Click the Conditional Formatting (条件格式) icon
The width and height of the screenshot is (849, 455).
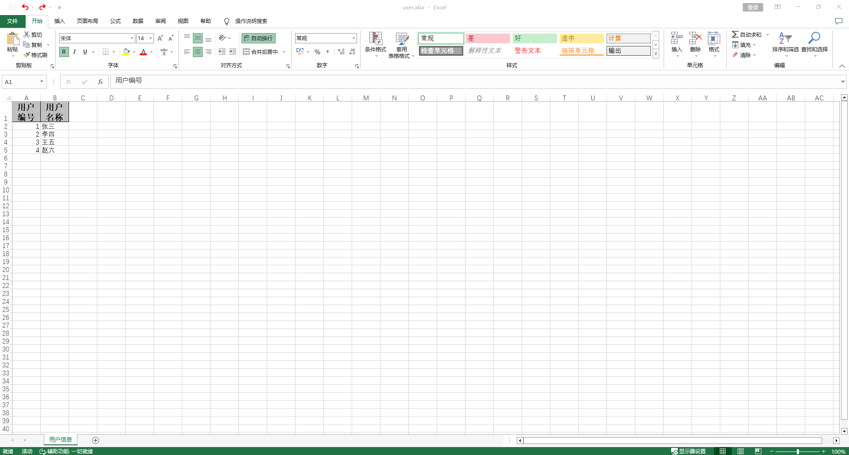click(x=375, y=39)
